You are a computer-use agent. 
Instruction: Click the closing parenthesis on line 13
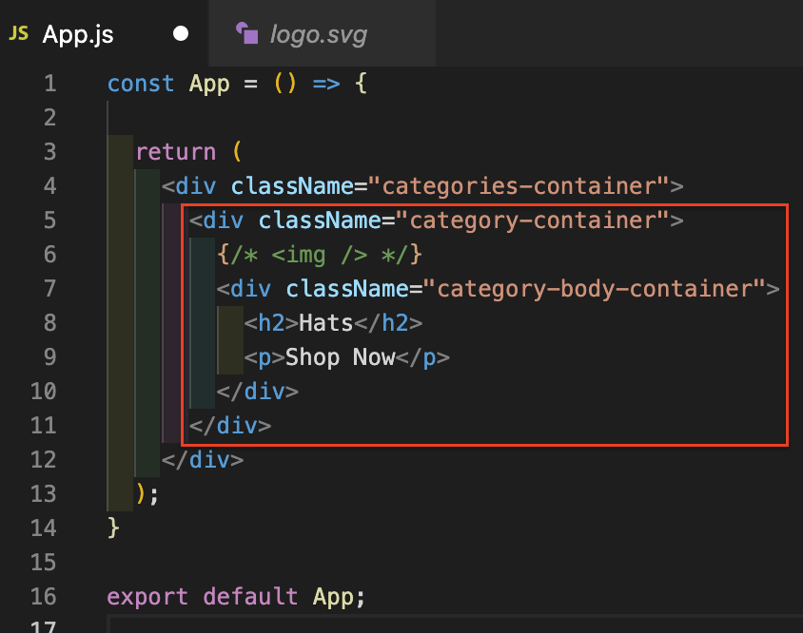142,494
